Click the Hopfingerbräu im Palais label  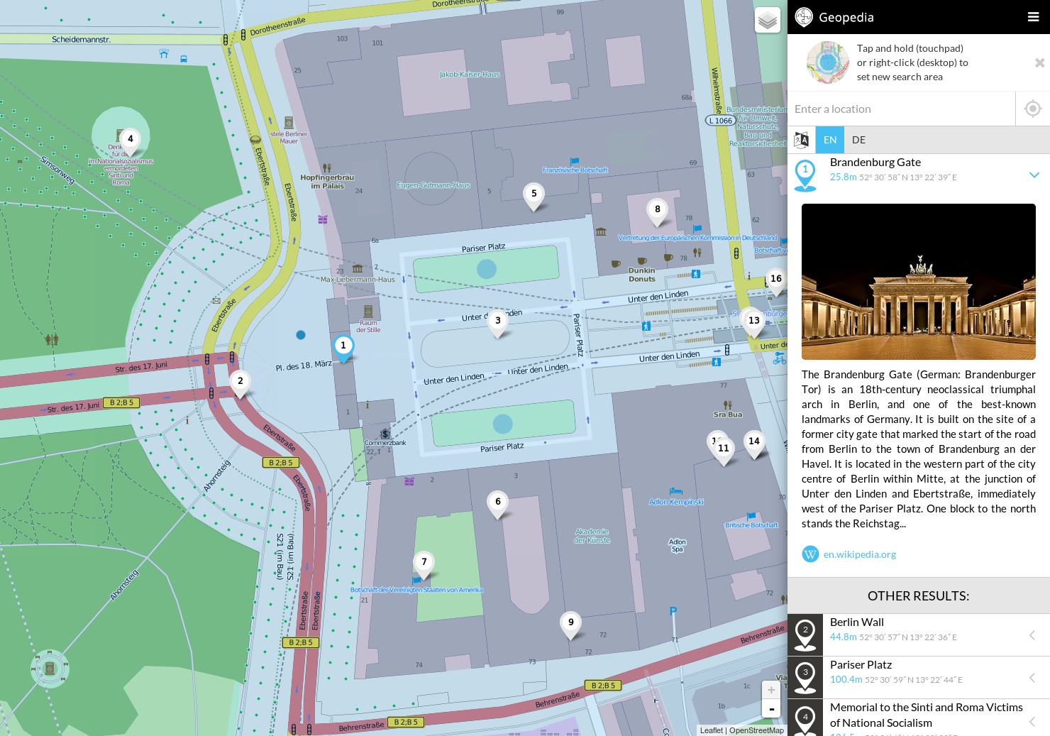[x=327, y=182]
